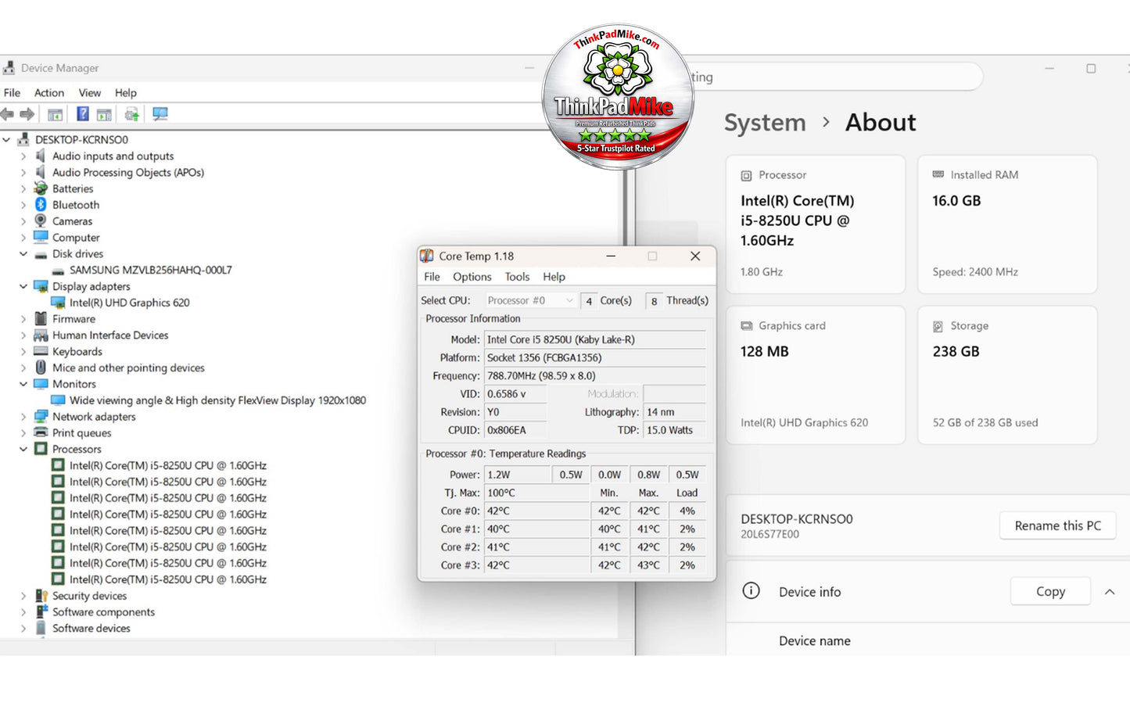Click the Rename this PC button
Viewport: 1130px width, 710px height.
click(1057, 525)
